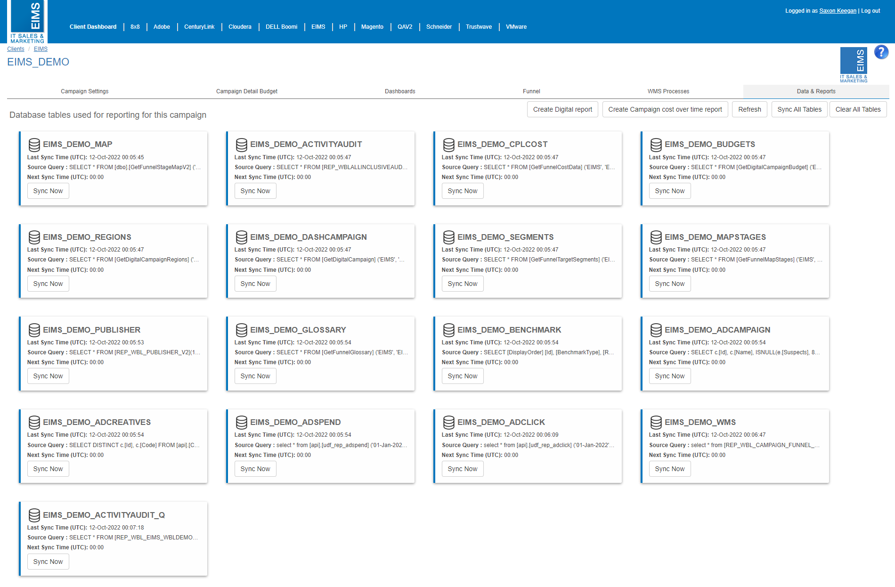
Task: Click the Log out link
Action: pos(871,11)
